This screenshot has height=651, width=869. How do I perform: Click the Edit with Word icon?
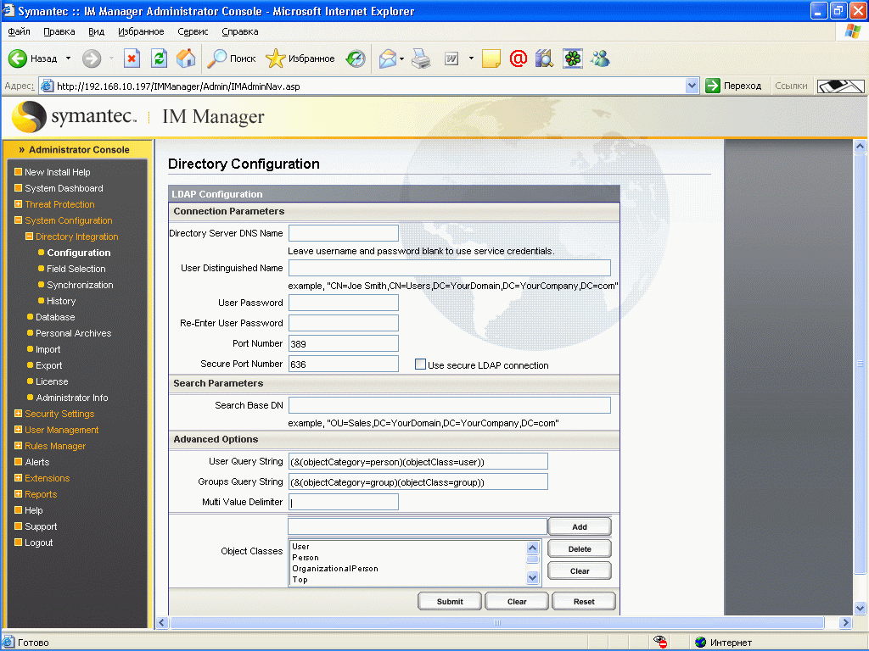[451, 58]
